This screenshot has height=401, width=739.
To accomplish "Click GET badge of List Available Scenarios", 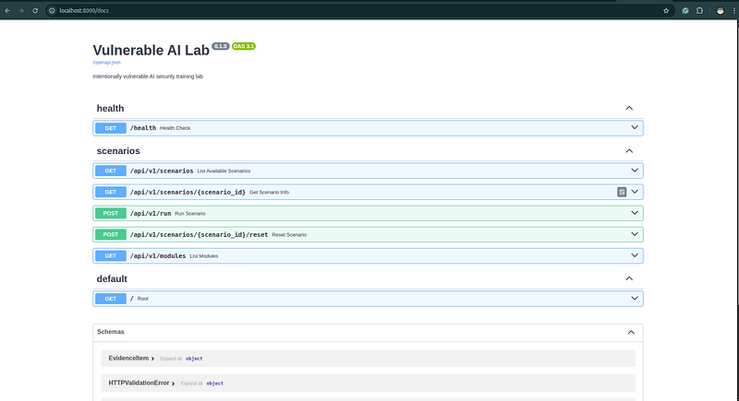I will point(110,171).
